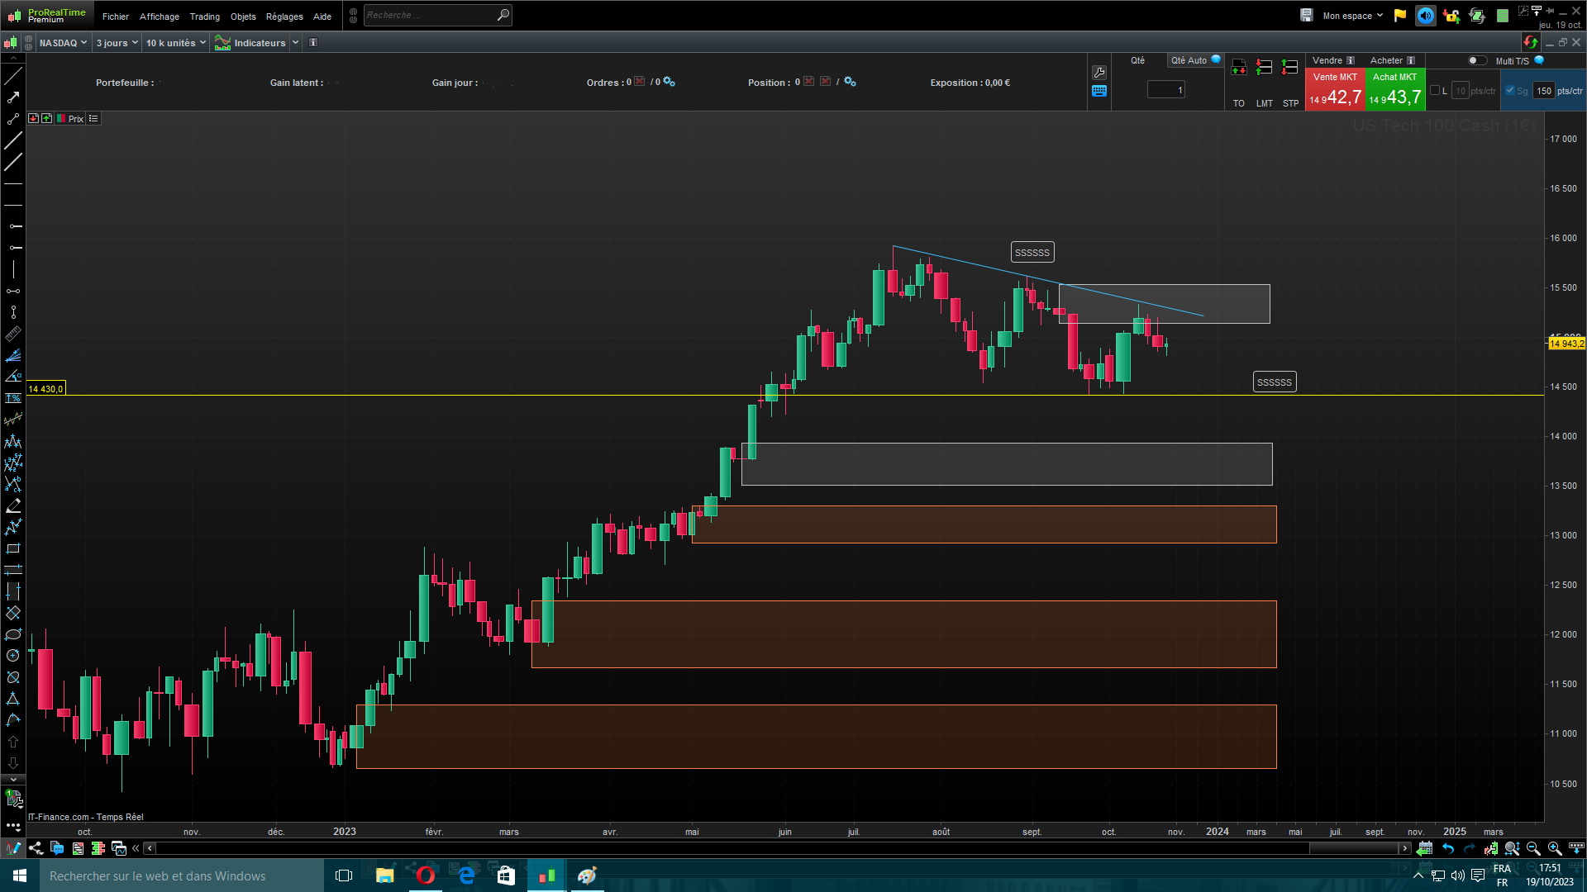Select the STP stop order icon
The width and height of the screenshot is (1587, 892).
[1289, 68]
